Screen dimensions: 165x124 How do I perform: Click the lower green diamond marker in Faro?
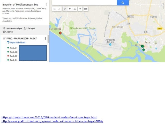tap(144, 50)
